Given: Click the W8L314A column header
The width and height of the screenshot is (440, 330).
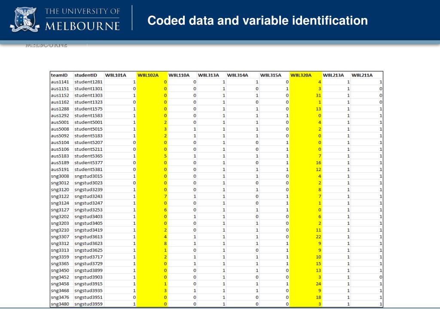Looking at the screenshot, I should pyautogui.click(x=238, y=75).
